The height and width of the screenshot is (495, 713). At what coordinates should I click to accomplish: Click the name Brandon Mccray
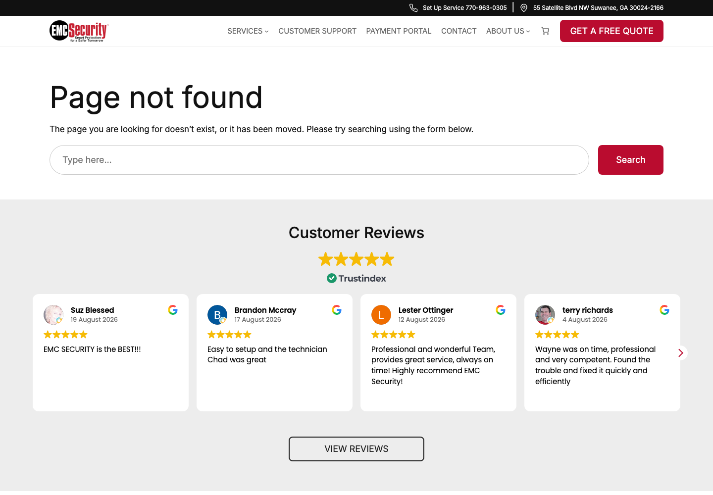265,310
